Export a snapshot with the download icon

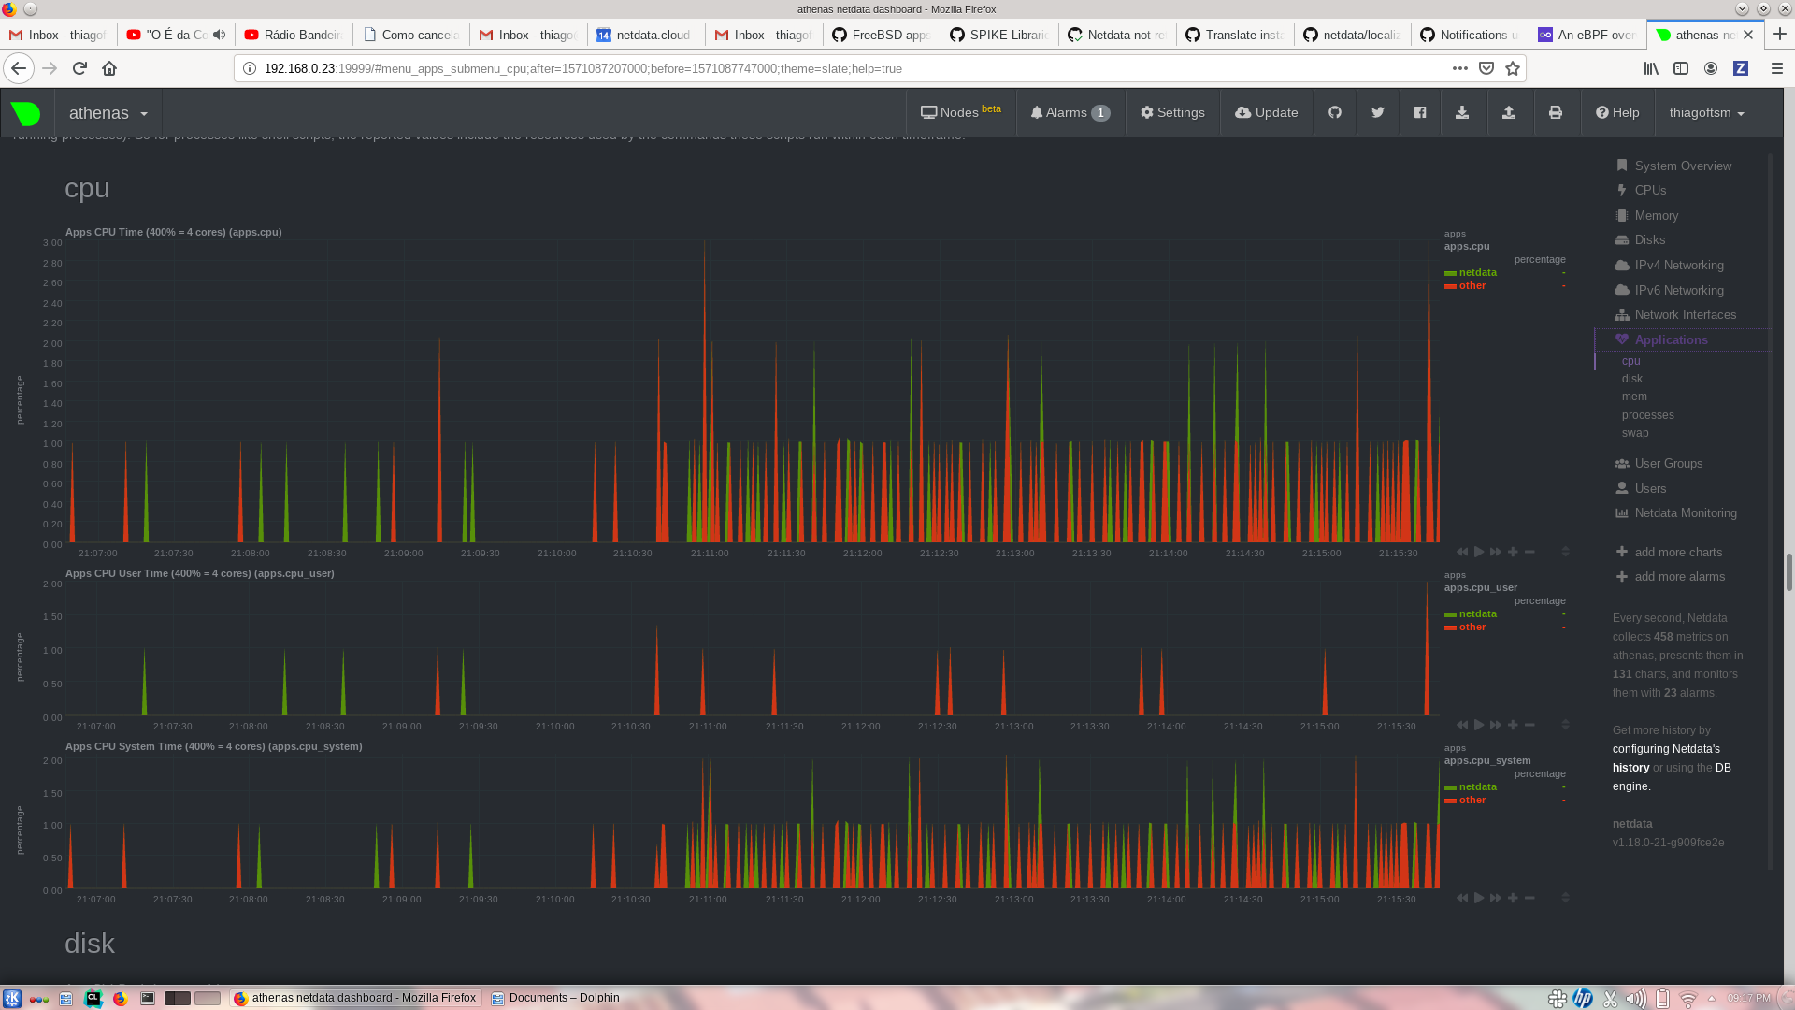pos(1463,112)
